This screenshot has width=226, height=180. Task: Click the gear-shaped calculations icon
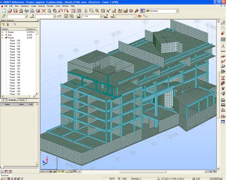[131, 11]
